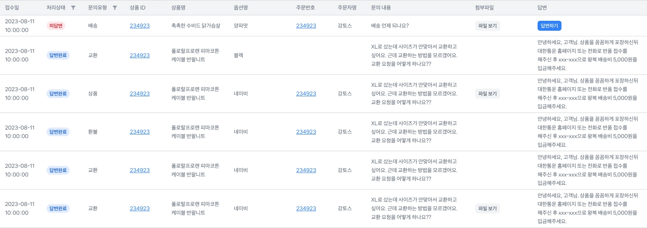Image resolution: width=647 pixels, height=228 pixels.
Task: Select the inquiry text 배송 언제 되나요?
Action: [x=390, y=26]
